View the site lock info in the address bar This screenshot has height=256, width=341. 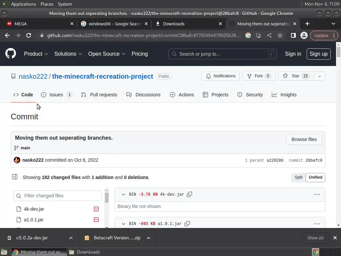[x=42, y=35]
